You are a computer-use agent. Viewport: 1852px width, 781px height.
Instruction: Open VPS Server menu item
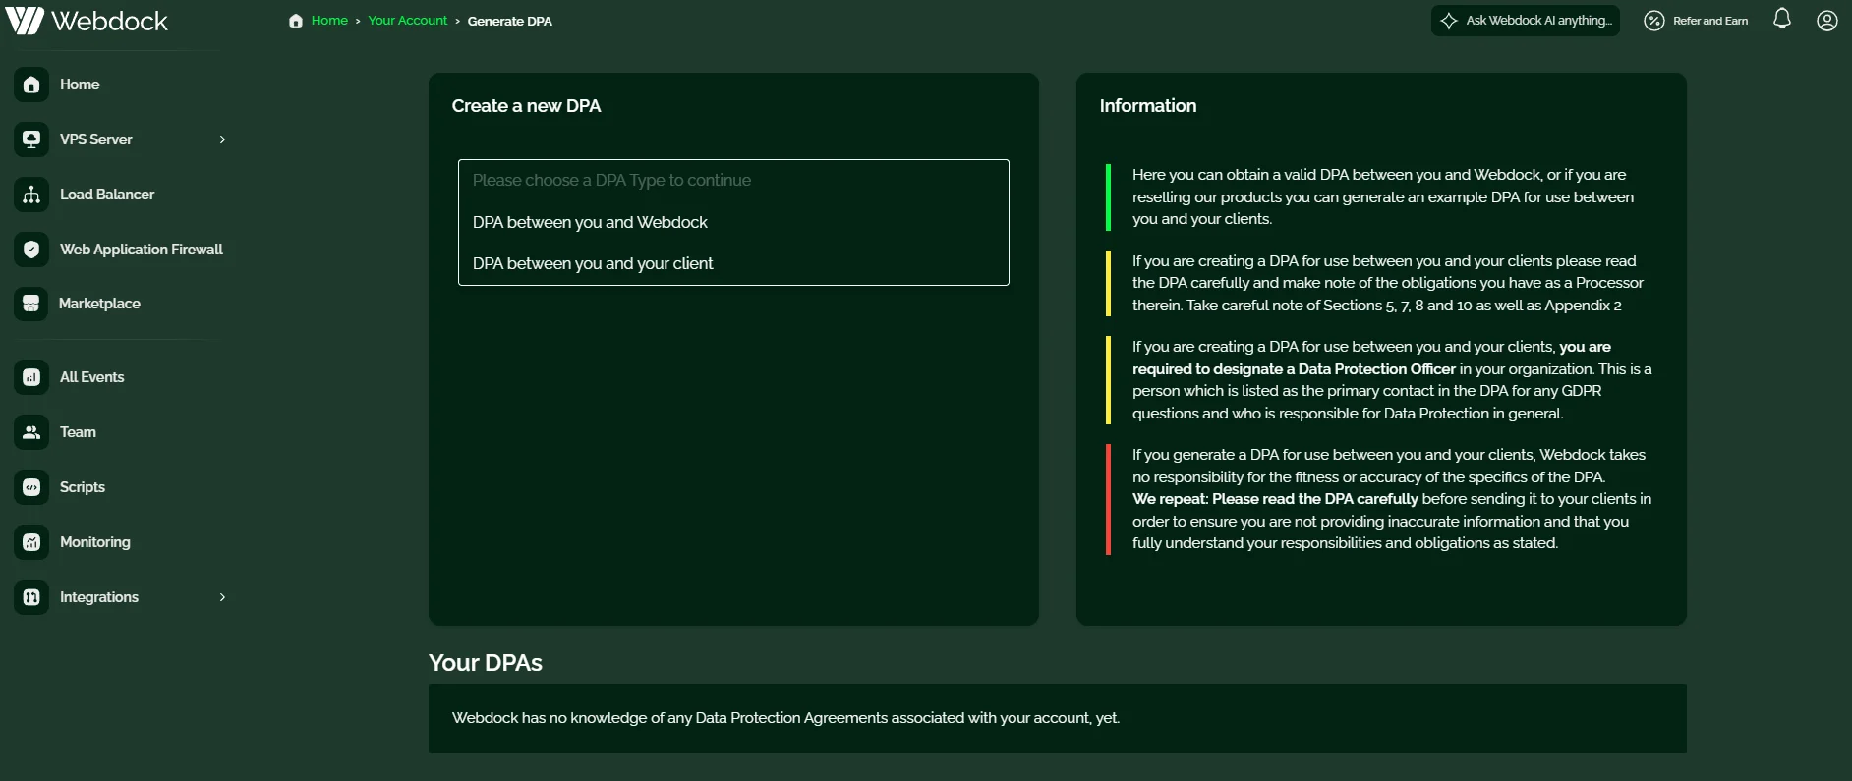click(95, 139)
